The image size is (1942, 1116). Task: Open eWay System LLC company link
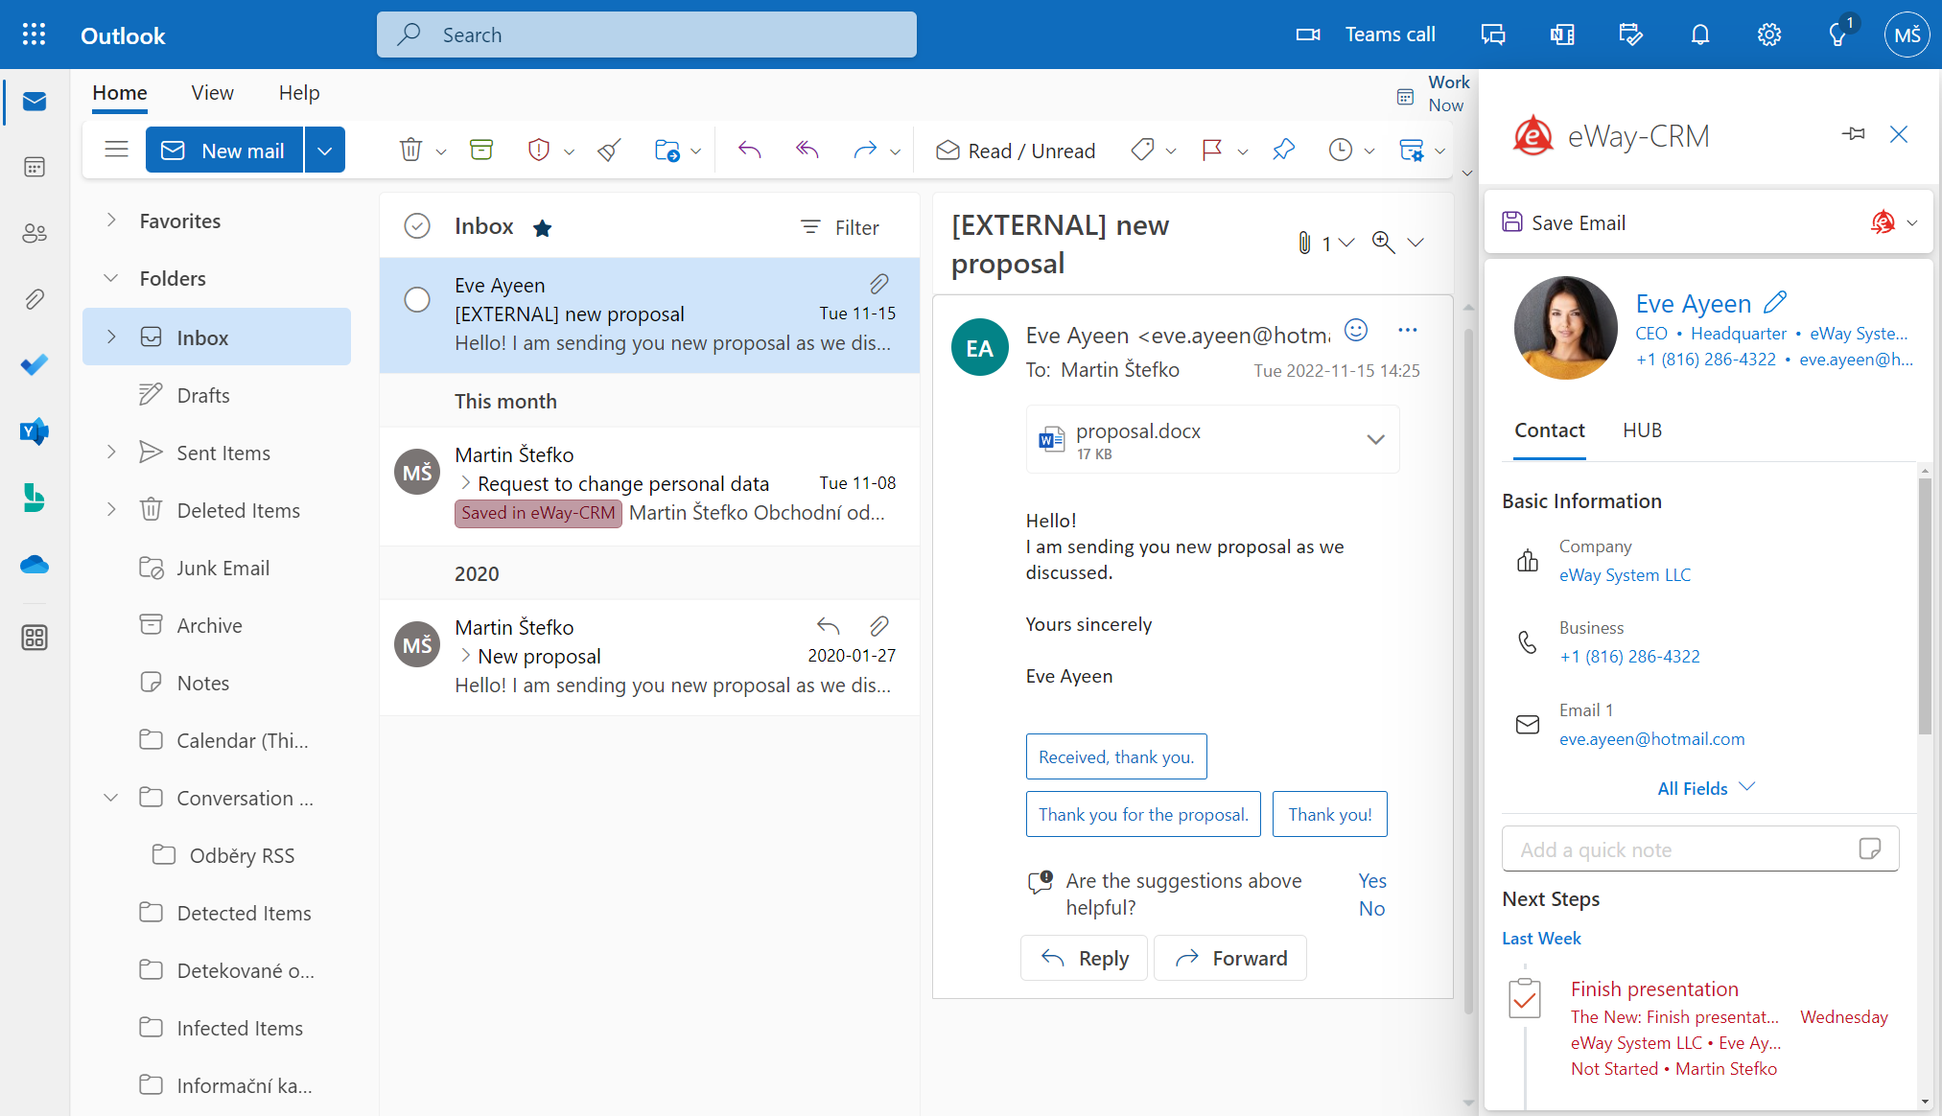pyautogui.click(x=1625, y=575)
